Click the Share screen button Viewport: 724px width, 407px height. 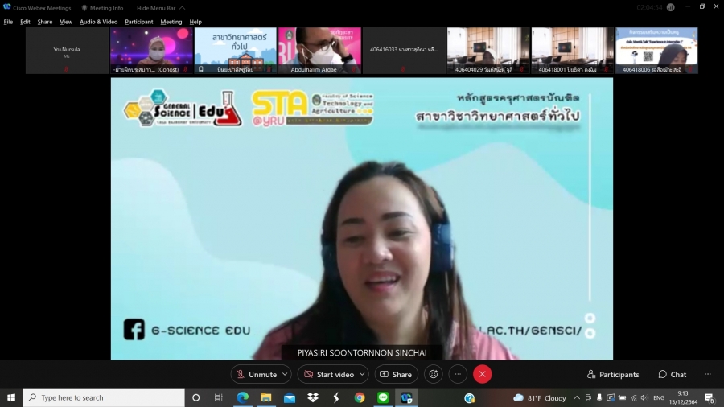click(396, 374)
